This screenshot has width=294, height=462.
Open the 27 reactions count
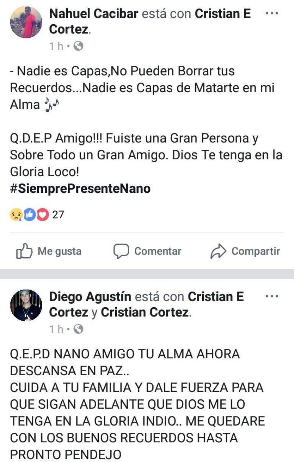coord(58,215)
